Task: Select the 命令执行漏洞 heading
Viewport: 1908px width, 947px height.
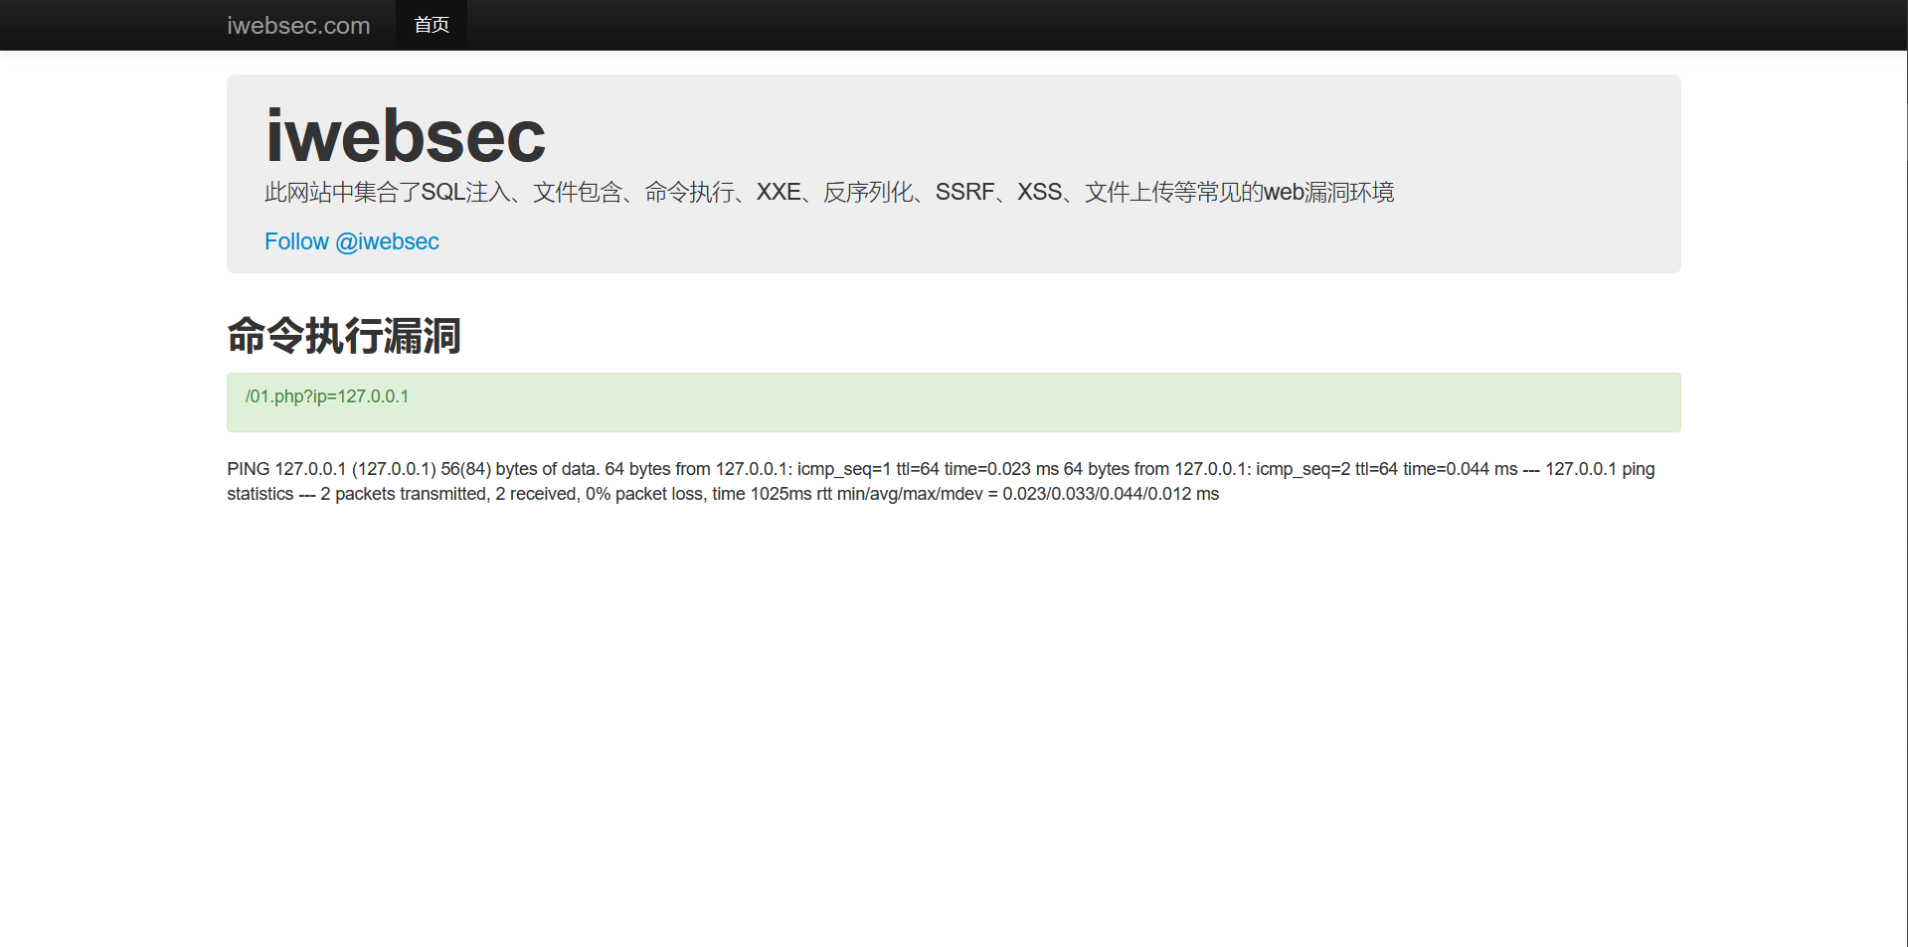Action: coord(344,336)
